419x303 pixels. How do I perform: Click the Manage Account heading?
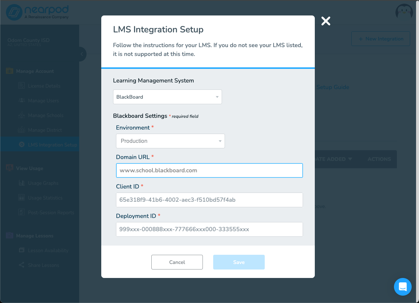(x=35, y=71)
